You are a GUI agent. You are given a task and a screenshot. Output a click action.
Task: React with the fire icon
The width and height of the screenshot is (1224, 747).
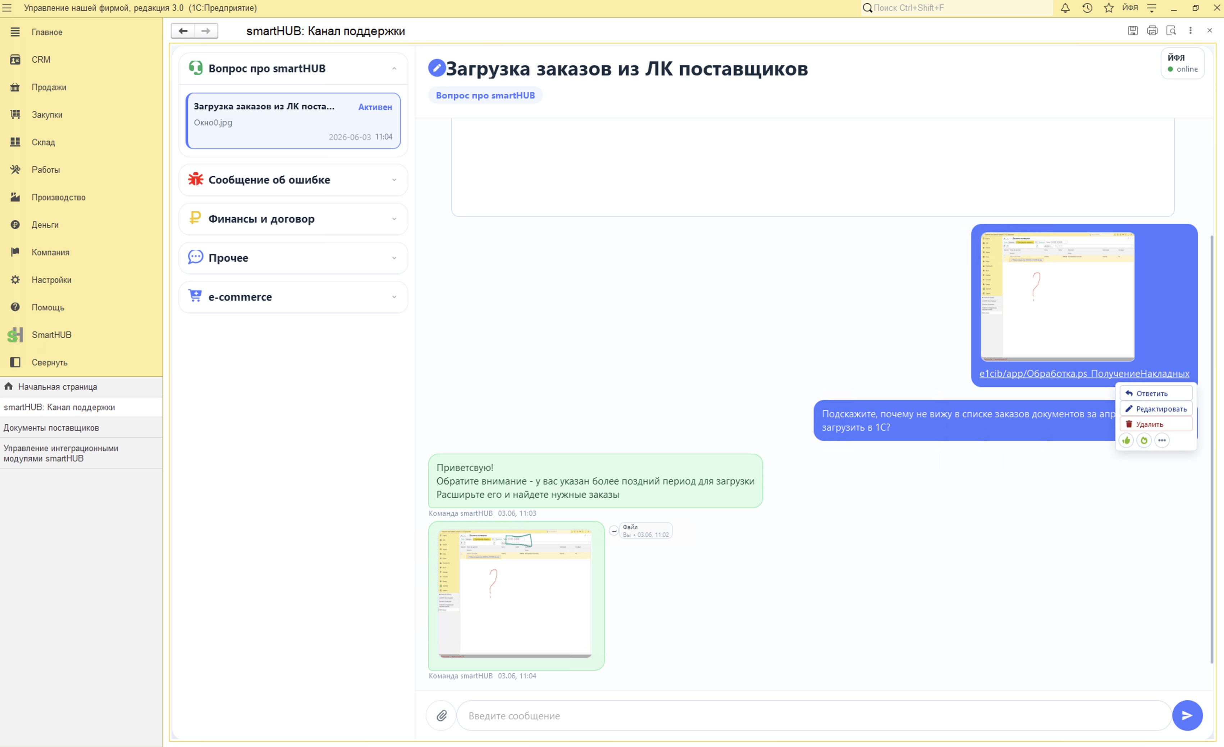click(x=1145, y=441)
